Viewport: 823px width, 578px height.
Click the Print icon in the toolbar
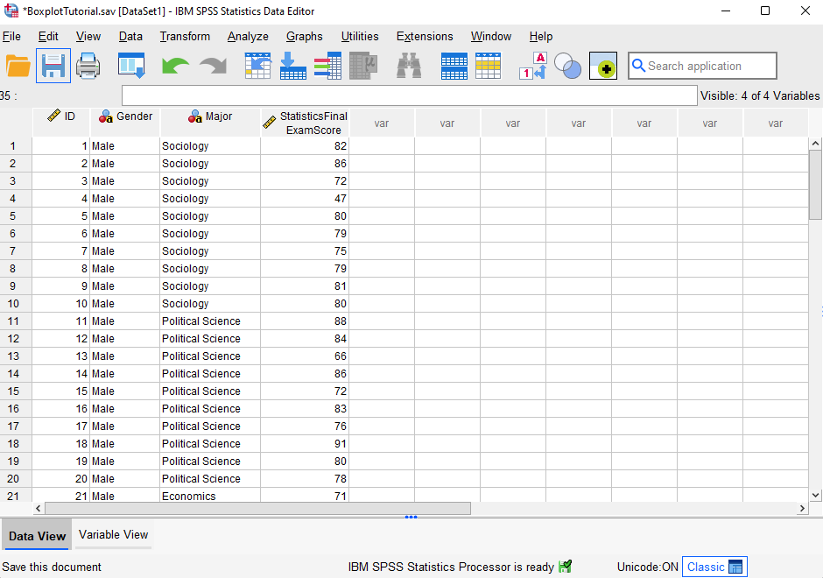coord(87,66)
